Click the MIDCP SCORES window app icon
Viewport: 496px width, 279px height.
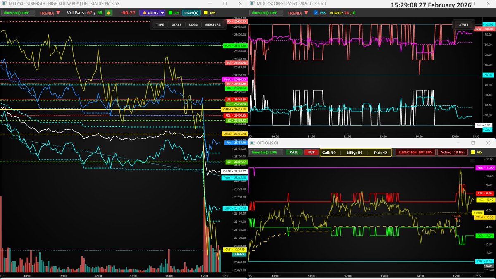click(x=252, y=3)
